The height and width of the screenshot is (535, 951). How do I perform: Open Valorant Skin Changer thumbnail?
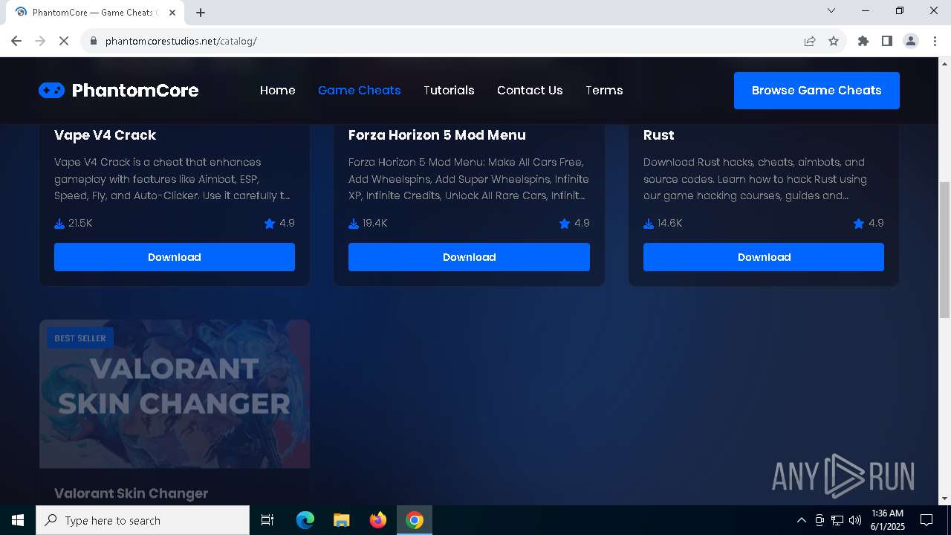175,394
